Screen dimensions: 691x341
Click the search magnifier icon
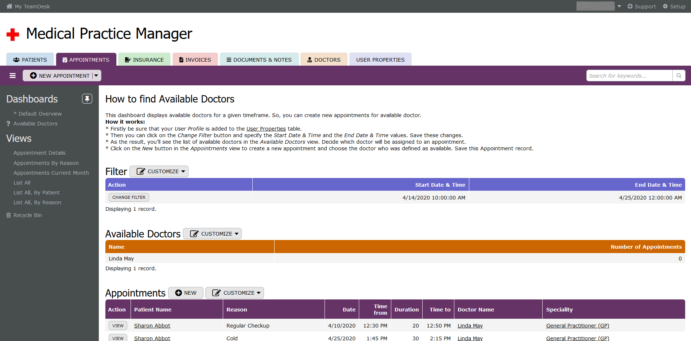679,75
